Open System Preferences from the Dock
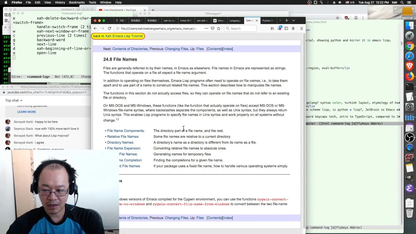The width and height of the screenshot is (416, 234). pyautogui.click(x=409, y=107)
